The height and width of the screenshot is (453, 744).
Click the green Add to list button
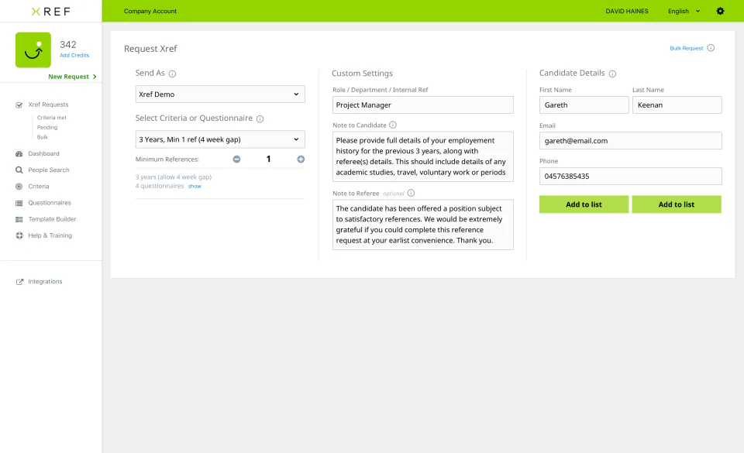[x=584, y=204]
